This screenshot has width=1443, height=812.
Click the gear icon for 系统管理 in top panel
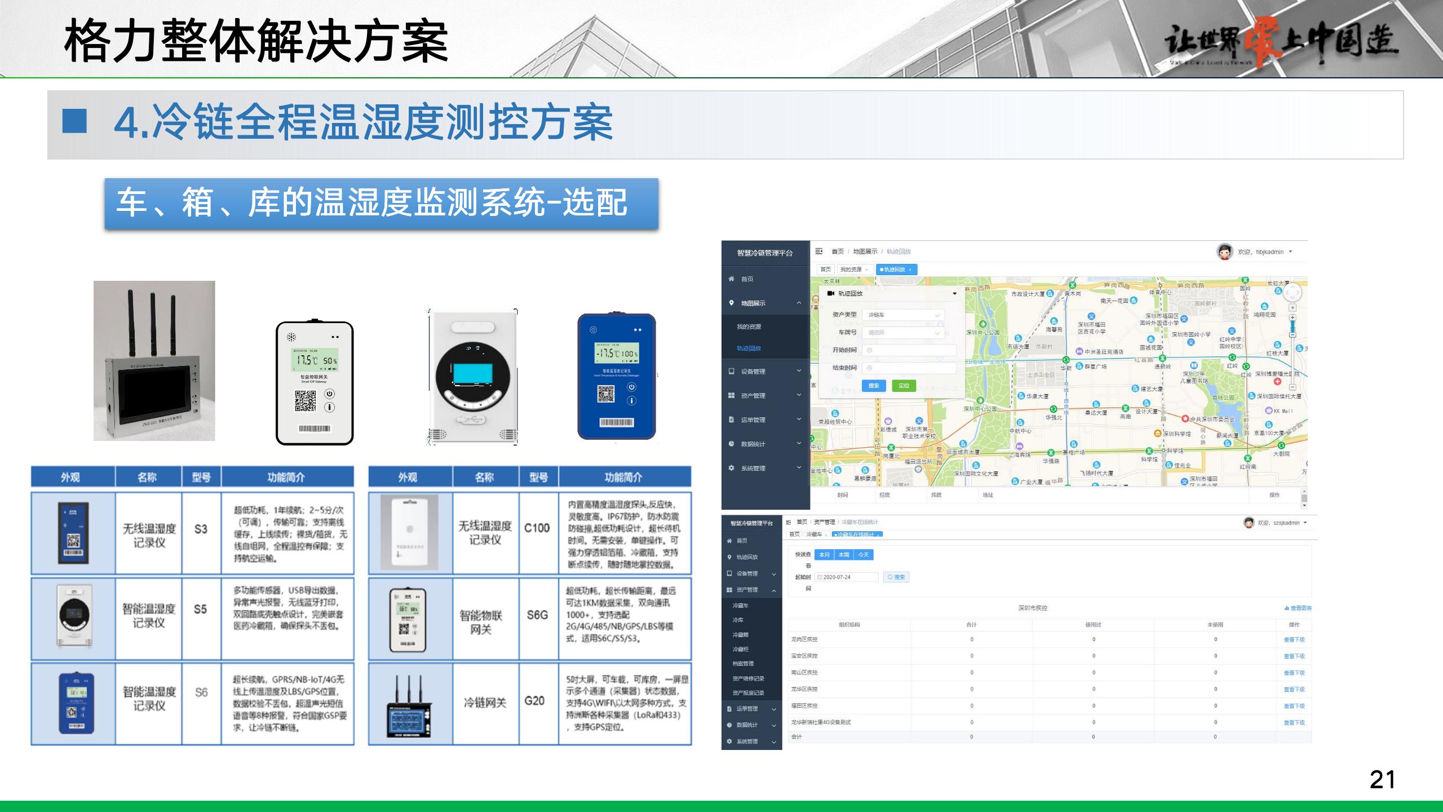coord(732,468)
